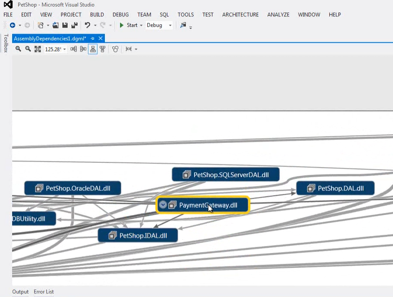Screen dimensions: 393x297
Task: Open the TOOLS menu
Action: (186, 15)
